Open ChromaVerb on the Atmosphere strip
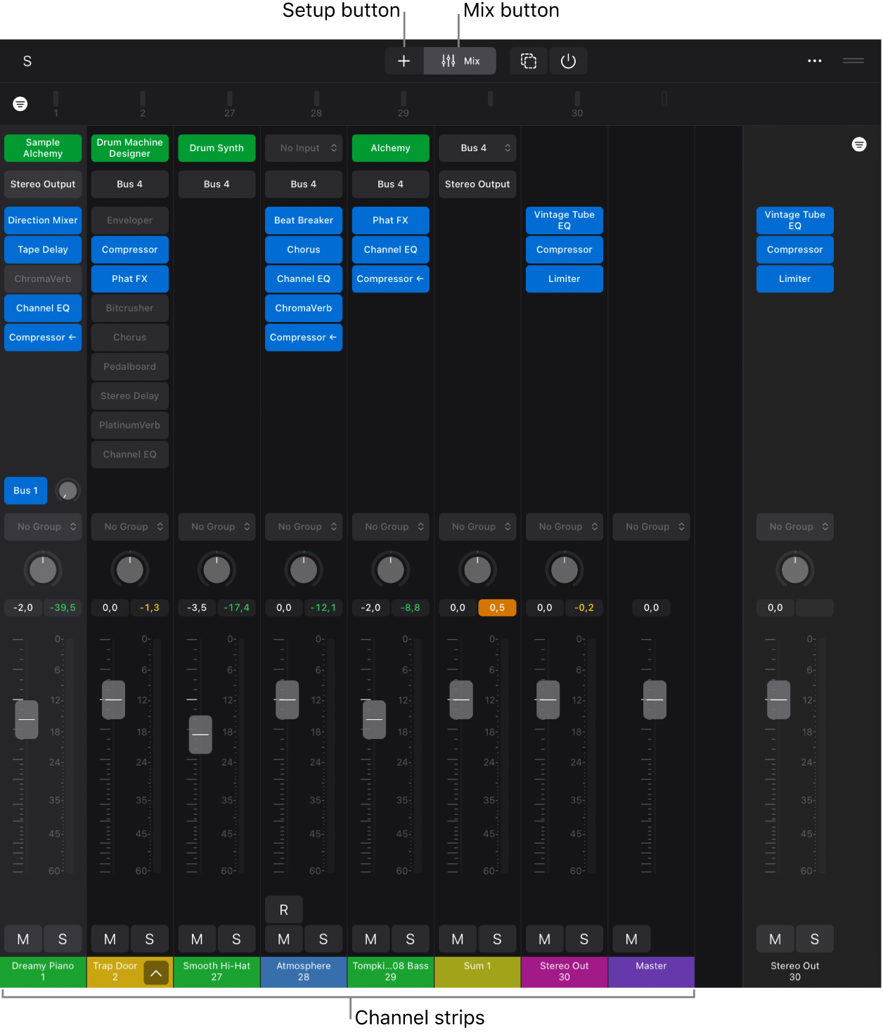The width and height of the screenshot is (883, 1035). pyautogui.click(x=304, y=308)
